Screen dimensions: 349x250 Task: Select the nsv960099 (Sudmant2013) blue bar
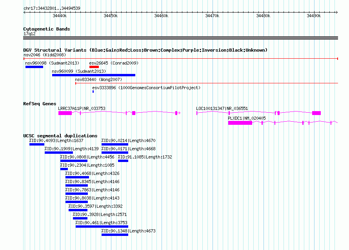[x=93, y=75]
